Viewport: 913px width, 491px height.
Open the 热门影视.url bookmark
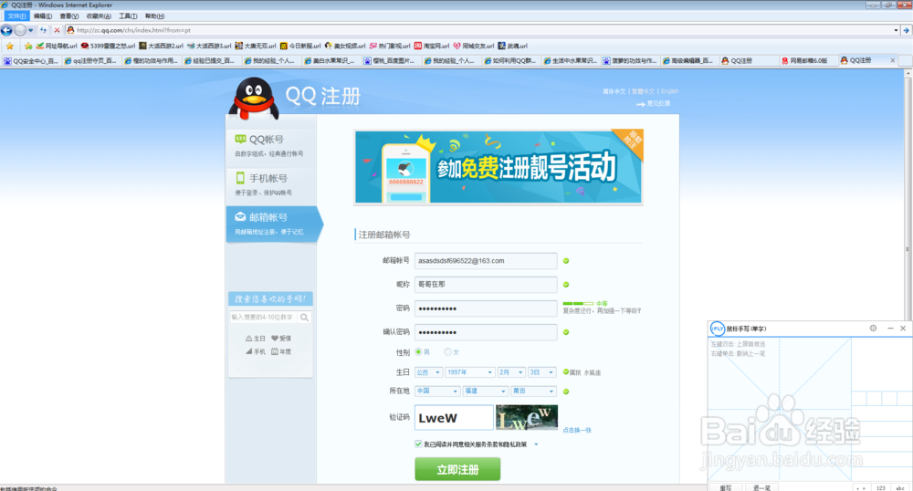[x=390, y=46]
